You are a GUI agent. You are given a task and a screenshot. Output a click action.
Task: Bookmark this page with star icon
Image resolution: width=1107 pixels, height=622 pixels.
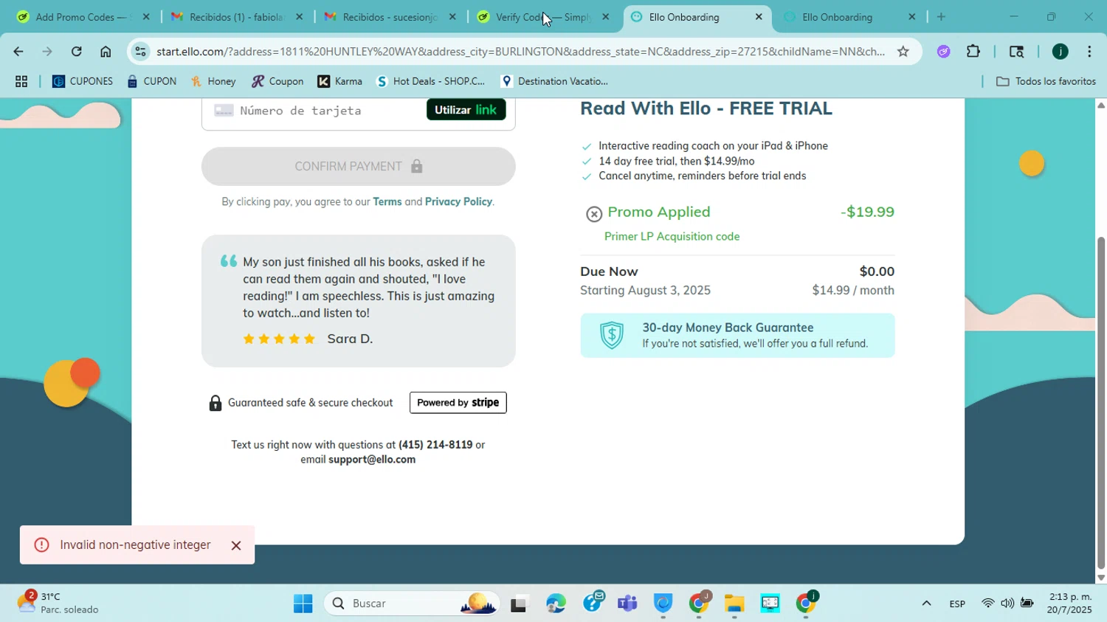(903, 52)
